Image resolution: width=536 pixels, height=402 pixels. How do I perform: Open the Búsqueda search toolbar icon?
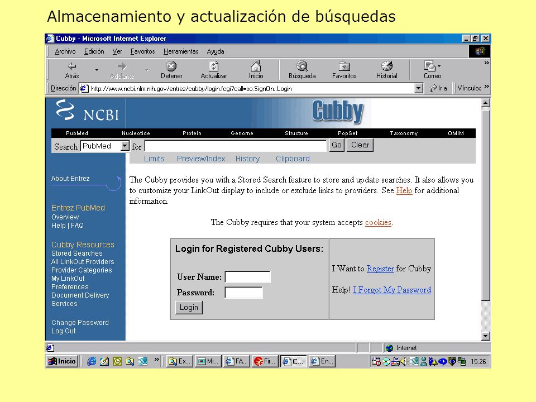pyautogui.click(x=302, y=66)
